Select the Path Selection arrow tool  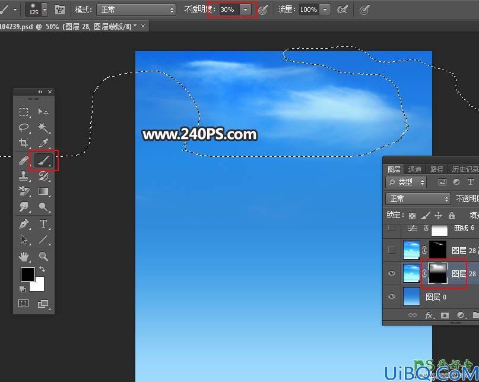24,239
